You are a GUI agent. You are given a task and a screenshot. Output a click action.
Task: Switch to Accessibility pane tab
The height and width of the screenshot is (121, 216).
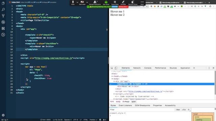pyautogui.click(x=170, y=105)
